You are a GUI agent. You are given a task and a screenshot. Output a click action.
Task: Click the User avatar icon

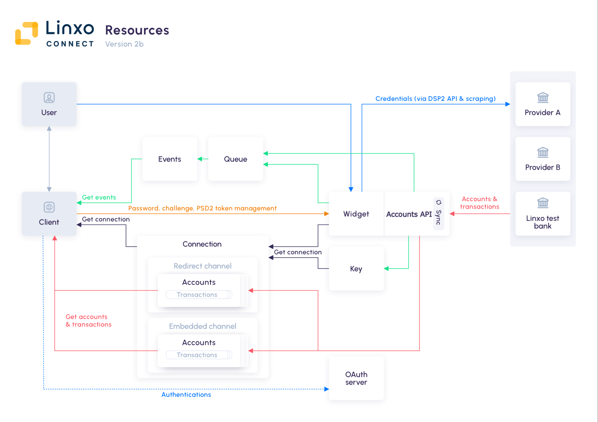pyautogui.click(x=49, y=98)
